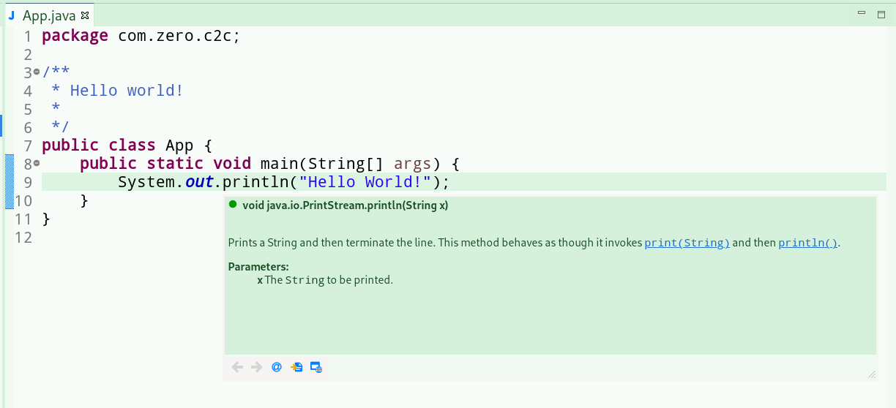Click the 'System' identifier on line 9

tap(146, 182)
